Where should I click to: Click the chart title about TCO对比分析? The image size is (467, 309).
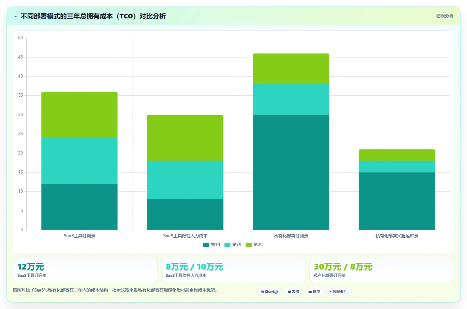pyautogui.click(x=93, y=16)
